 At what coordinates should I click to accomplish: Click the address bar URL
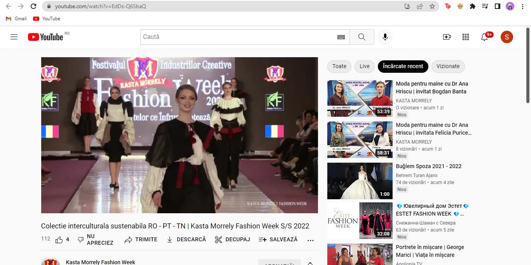tap(100, 6)
